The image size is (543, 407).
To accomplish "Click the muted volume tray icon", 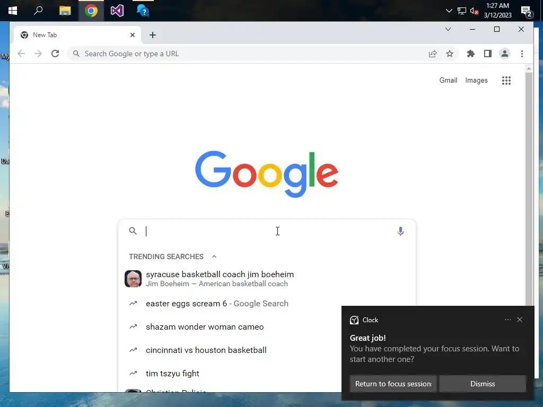I will 474,11.
